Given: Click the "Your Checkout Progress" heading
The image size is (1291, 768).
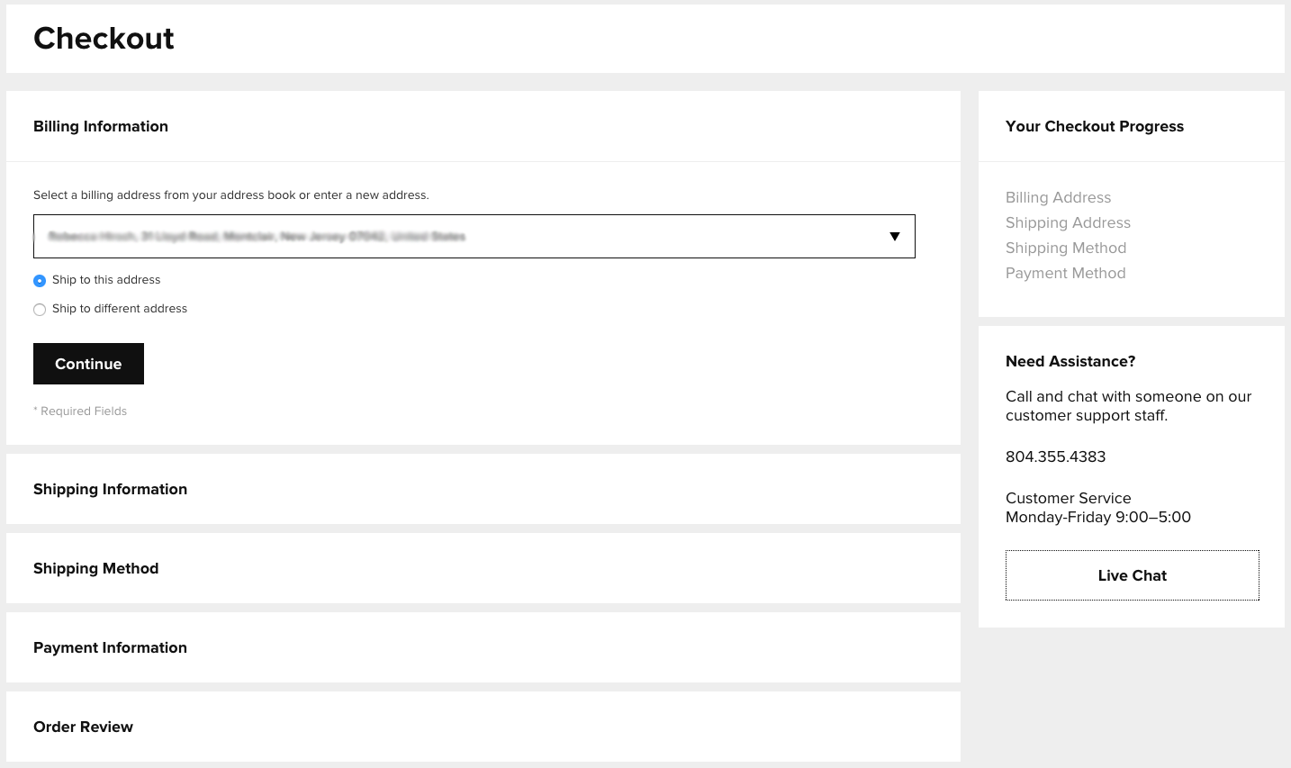Looking at the screenshot, I should [1094, 126].
